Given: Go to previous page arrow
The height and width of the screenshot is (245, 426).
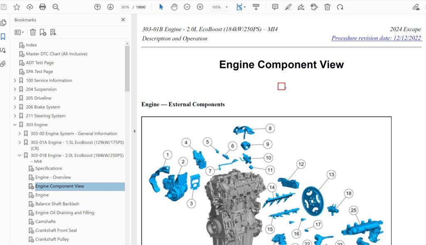Looking at the screenshot, I should pyautogui.click(x=97, y=7).
